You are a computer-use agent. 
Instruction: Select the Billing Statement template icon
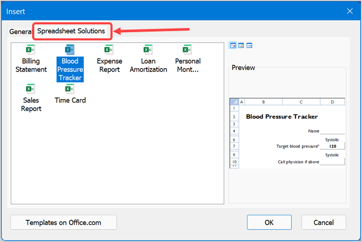point(31,50)
